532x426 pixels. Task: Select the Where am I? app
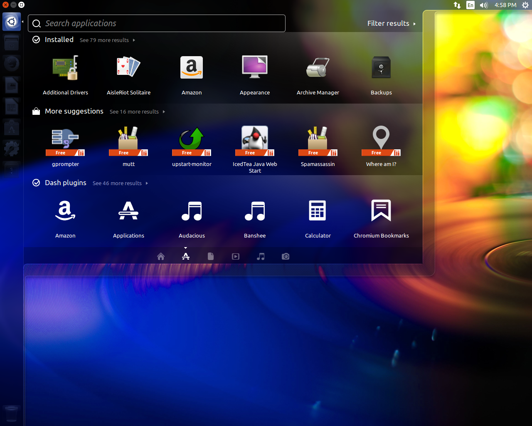pos(381,146)
